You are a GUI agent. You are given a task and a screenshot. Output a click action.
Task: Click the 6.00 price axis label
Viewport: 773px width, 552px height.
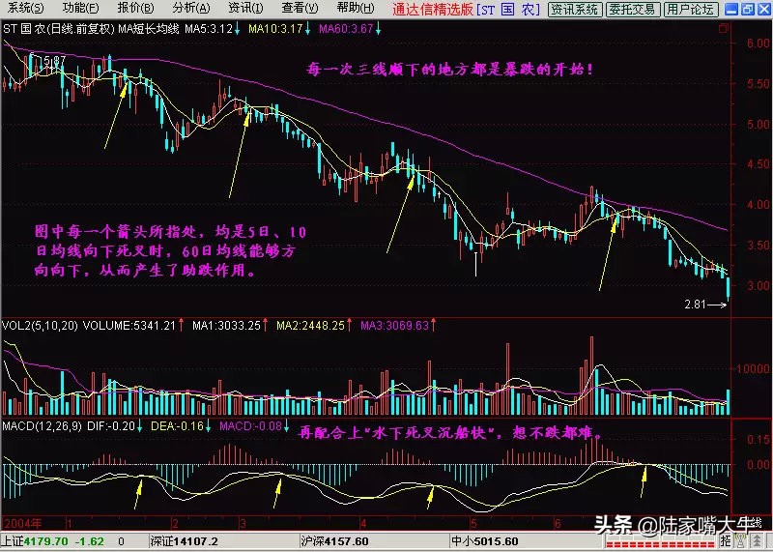(758, 44)
